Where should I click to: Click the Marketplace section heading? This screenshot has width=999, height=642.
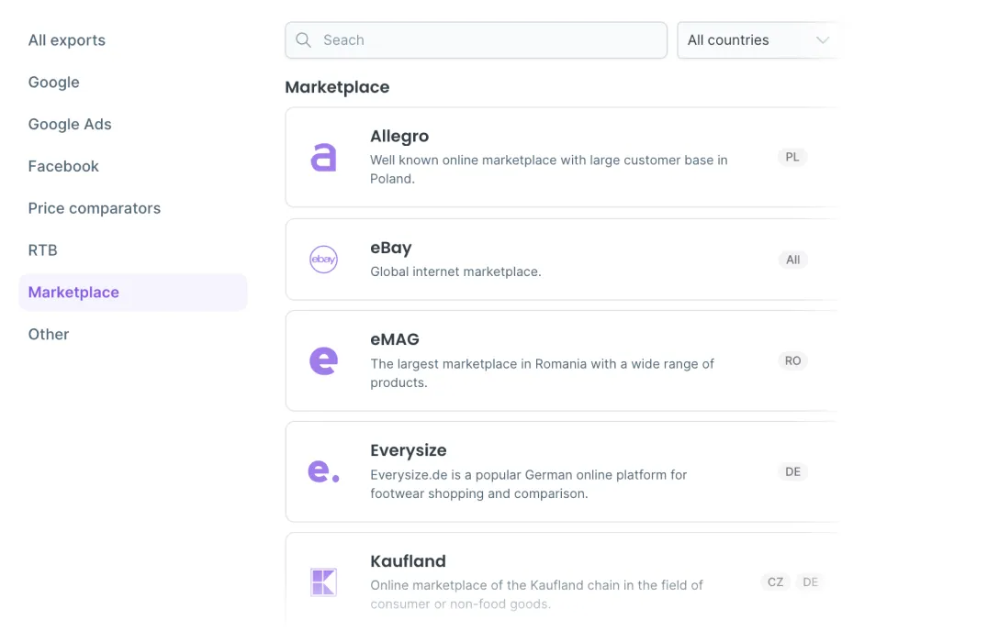pyautogui.click(x=337, y=87)
